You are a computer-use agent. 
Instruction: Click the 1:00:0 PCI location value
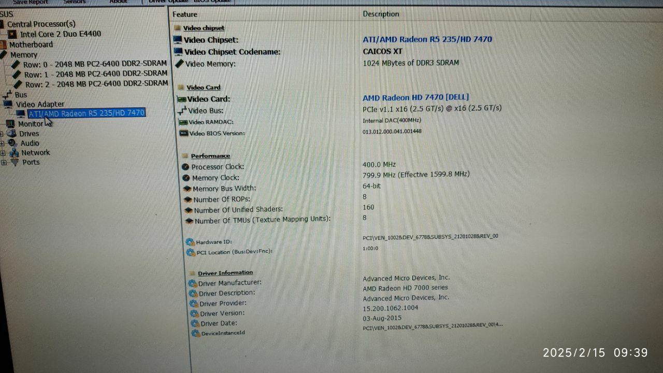[x=370, y=248]
